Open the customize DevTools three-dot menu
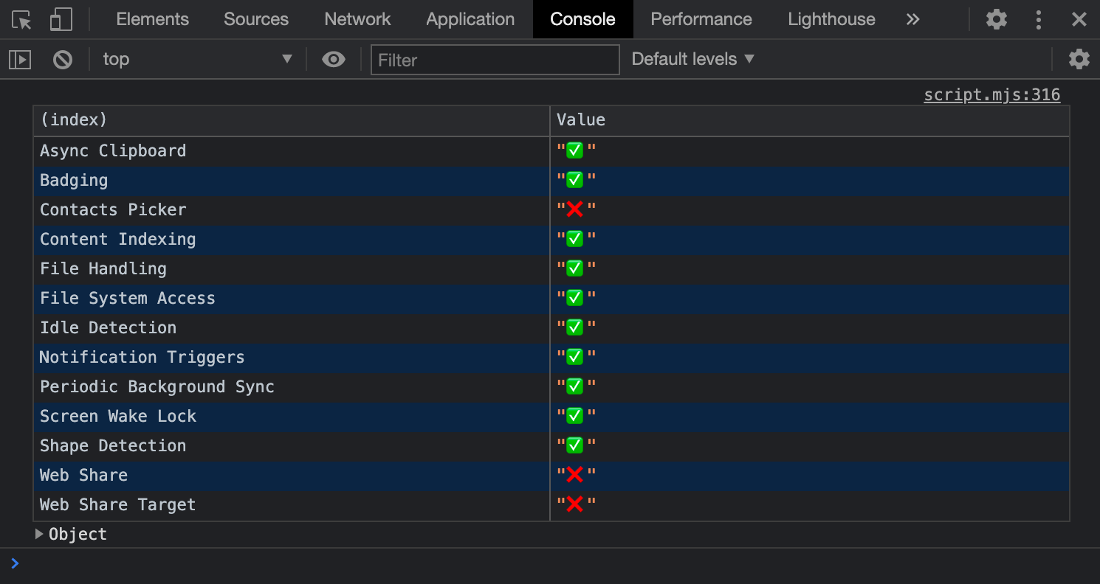The width and height of the screenshot is (1100, 584). [x=1038, y=19]
